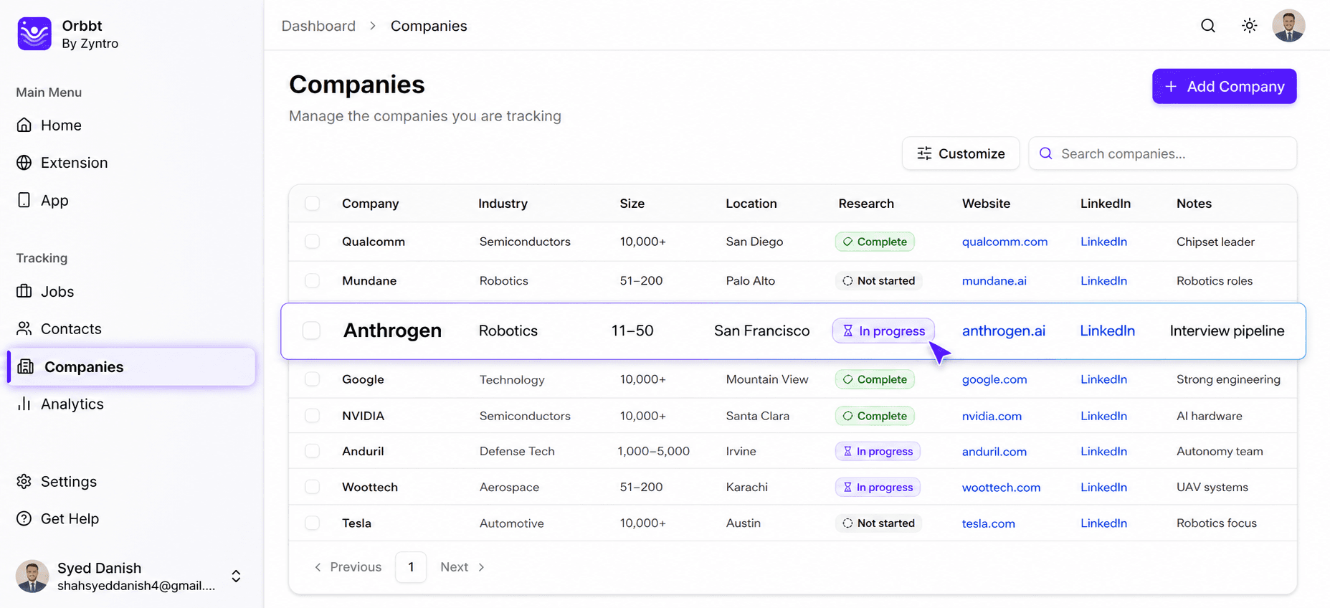This screenshot has height=608, width=1330.
Task: Open anthrogen.ai website link
Action: pos(1004,331)
